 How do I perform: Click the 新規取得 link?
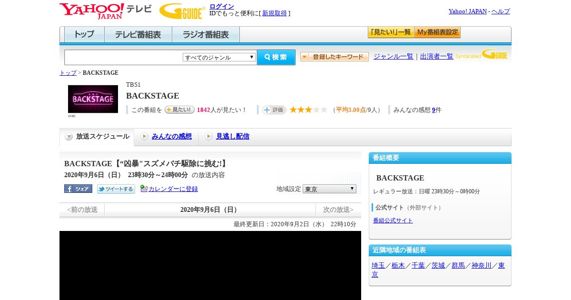[x=275, y=13]
